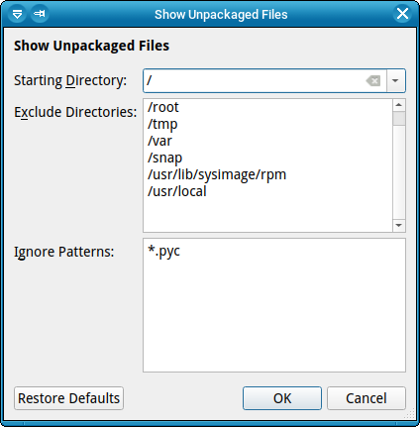The height and width of the screenshot is (427, 420).
Task: Select the /snap excluded directory line
Action: 164,158
